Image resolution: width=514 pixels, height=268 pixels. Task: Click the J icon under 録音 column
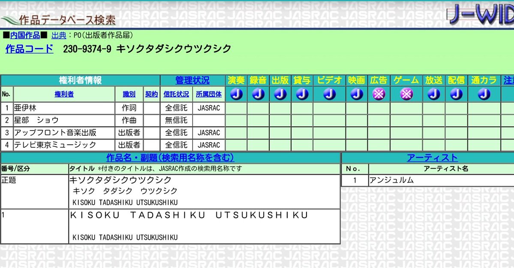click(x=259, y=94)
